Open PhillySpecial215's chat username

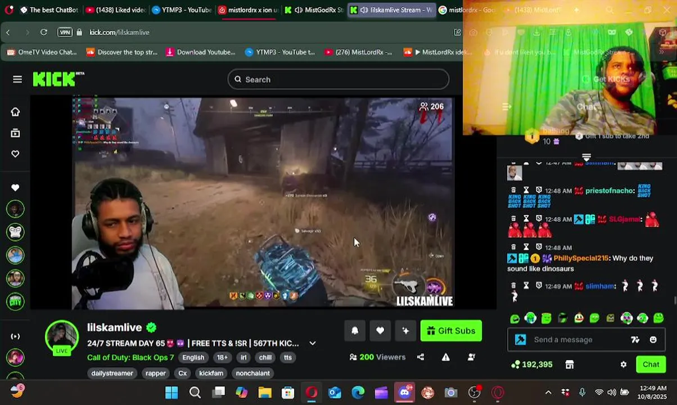point(581,258)
